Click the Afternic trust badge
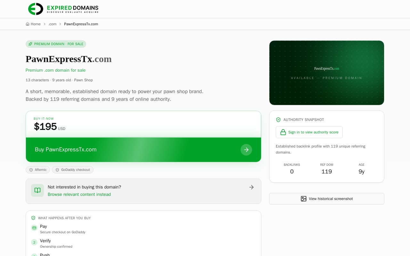The width and height of the screenshot is (410, 256). pyautogui.click(x=38, y=170)
